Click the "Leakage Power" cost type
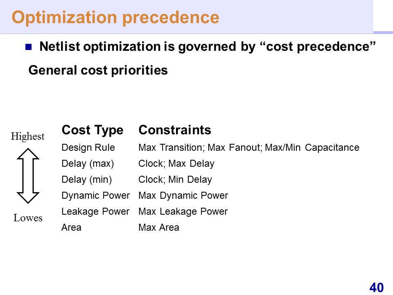393x295 pixels. pos(95,211)
